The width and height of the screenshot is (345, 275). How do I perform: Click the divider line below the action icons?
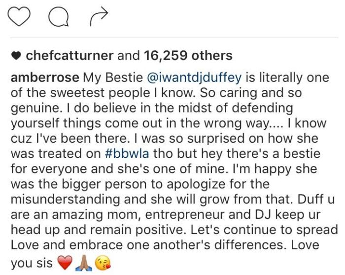coord(174,38)
